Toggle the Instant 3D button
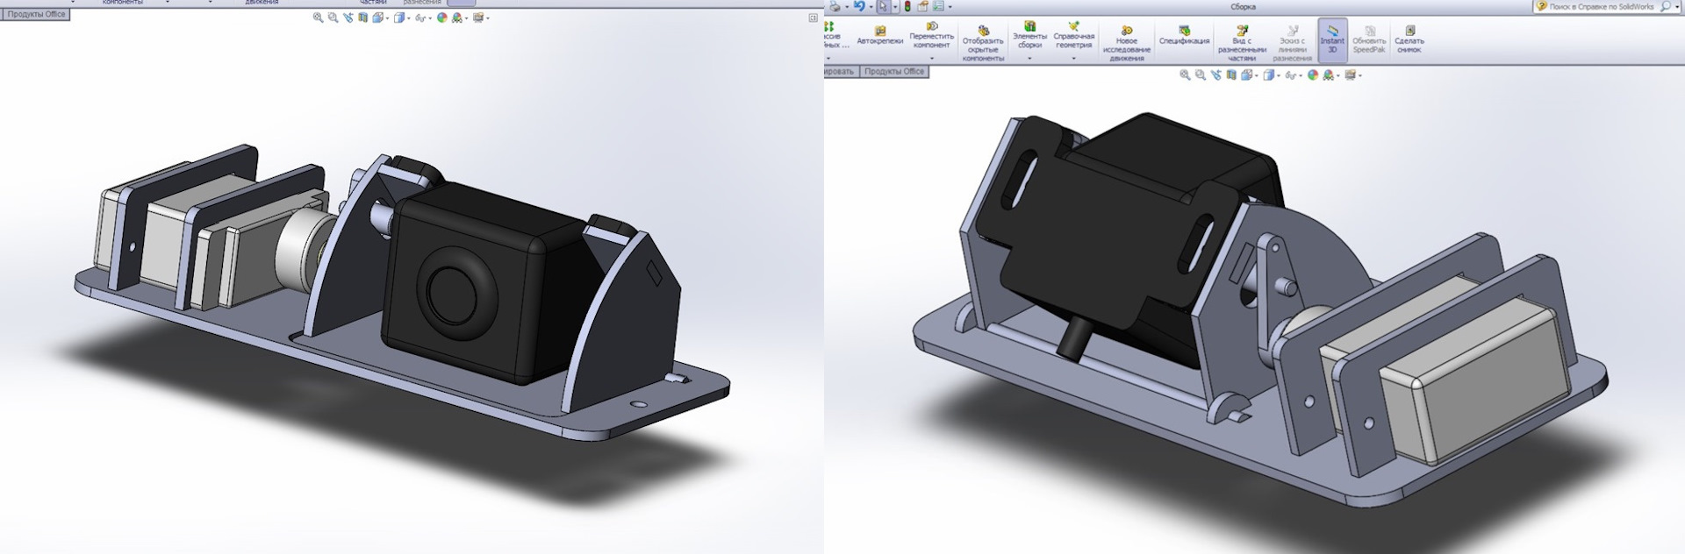The height and width of the screenshot is (554, 1685). 1332,40
